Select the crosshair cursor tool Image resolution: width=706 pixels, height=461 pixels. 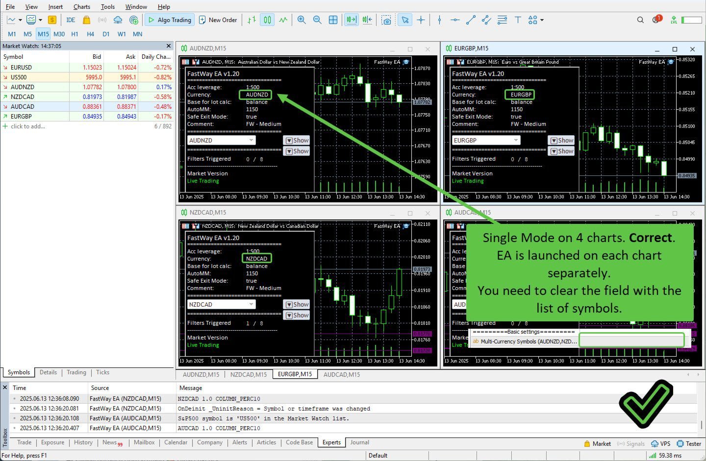coord(421,20)
